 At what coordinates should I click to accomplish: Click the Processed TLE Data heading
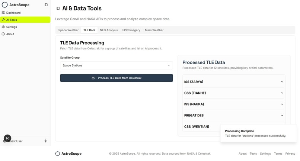204,62
